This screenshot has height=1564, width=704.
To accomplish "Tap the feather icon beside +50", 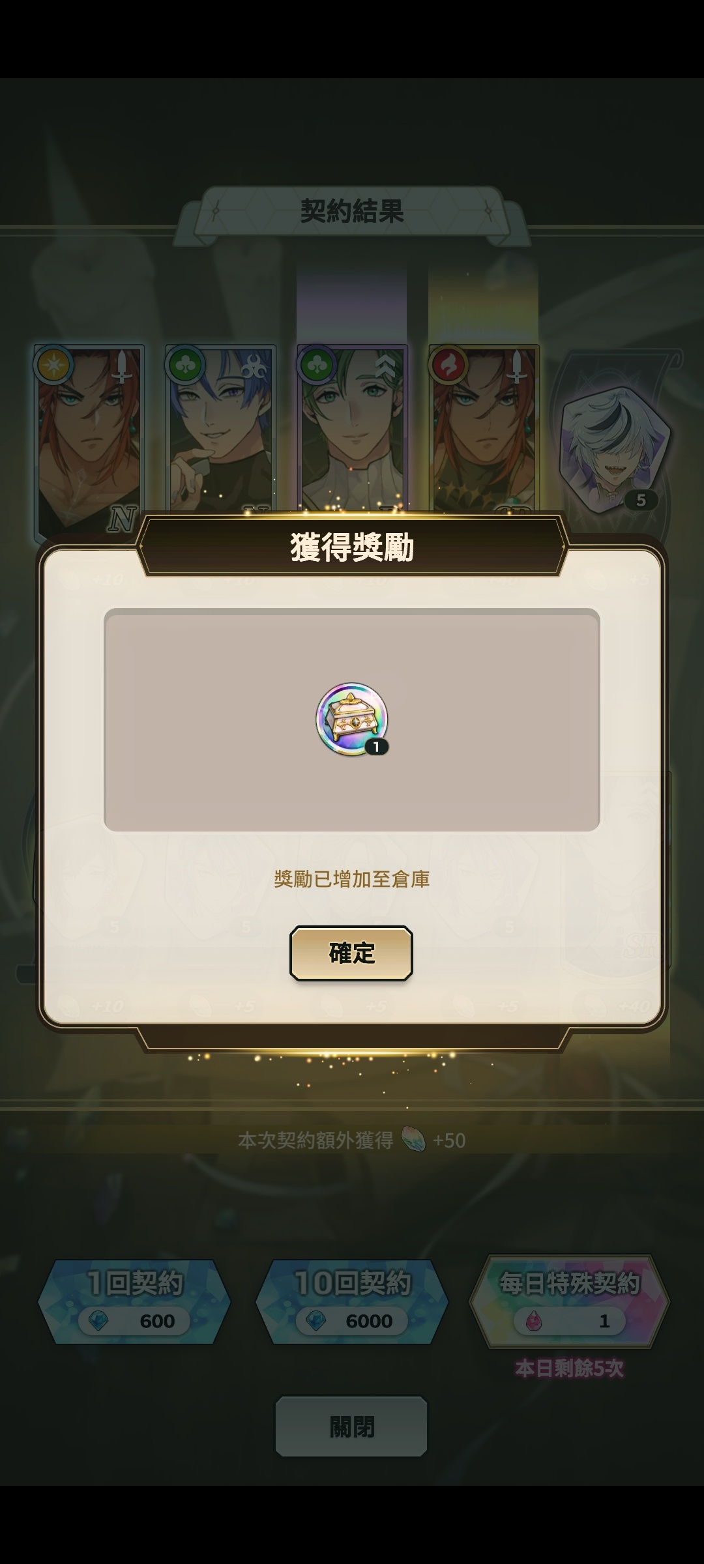I will [413, 1140].
